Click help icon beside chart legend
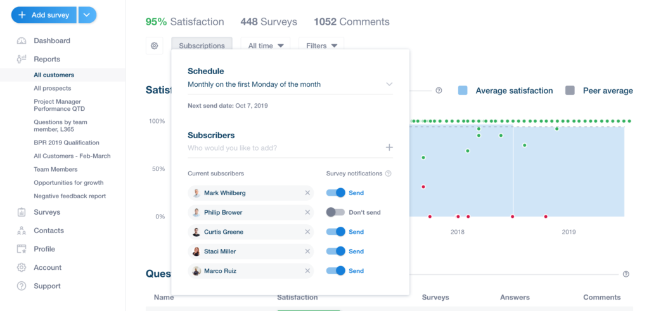649x311 pixels. [439, 91]
